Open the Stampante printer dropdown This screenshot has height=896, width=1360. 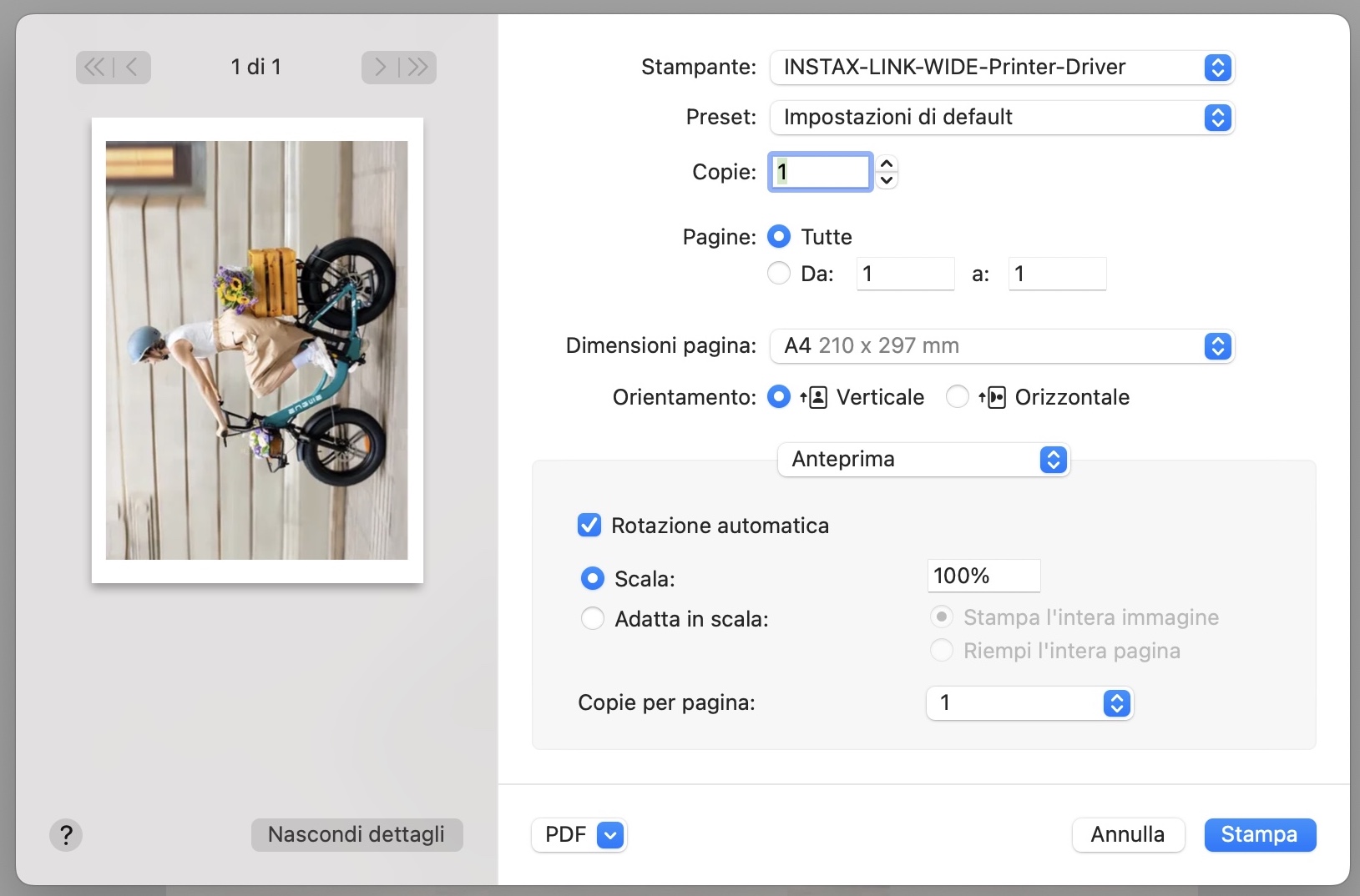click(1001, 68)
